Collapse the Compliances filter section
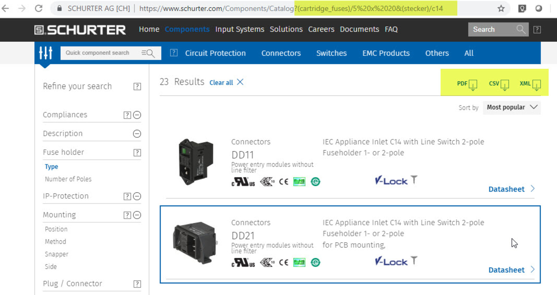Viewport: 557px width, 295px height. point(137,115)
